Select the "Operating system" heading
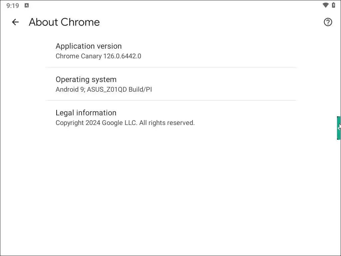341x256 pixels. coord(86,79)
